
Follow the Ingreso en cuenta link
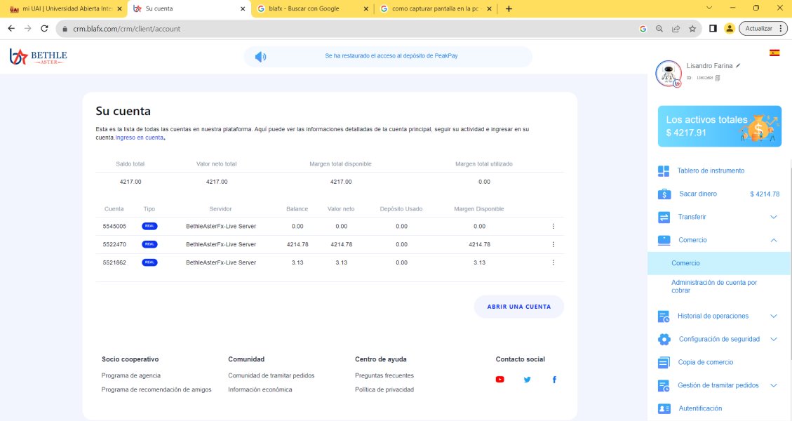tap(140, 138)
